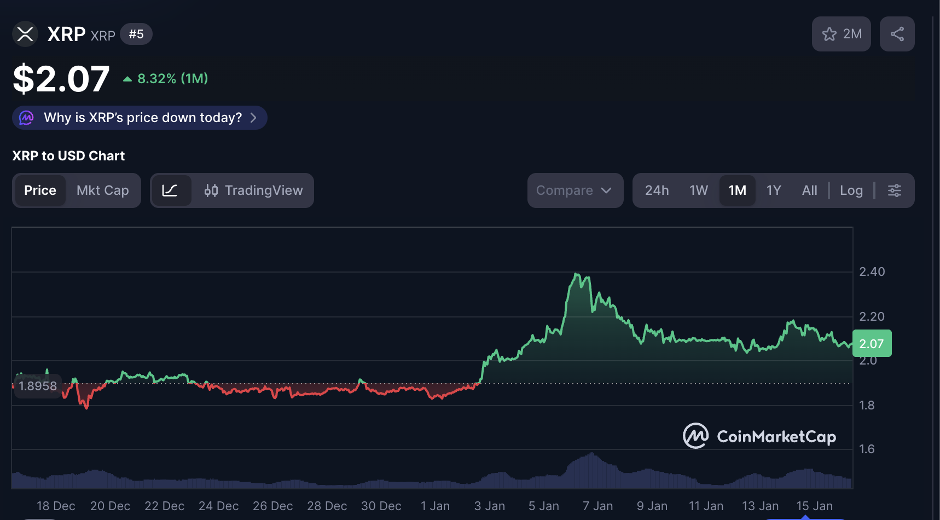Screen dimensions: 940x520
Task: Add XRP to watchlist via star icon
Action: pyautogui.click(x=829, y=33)
